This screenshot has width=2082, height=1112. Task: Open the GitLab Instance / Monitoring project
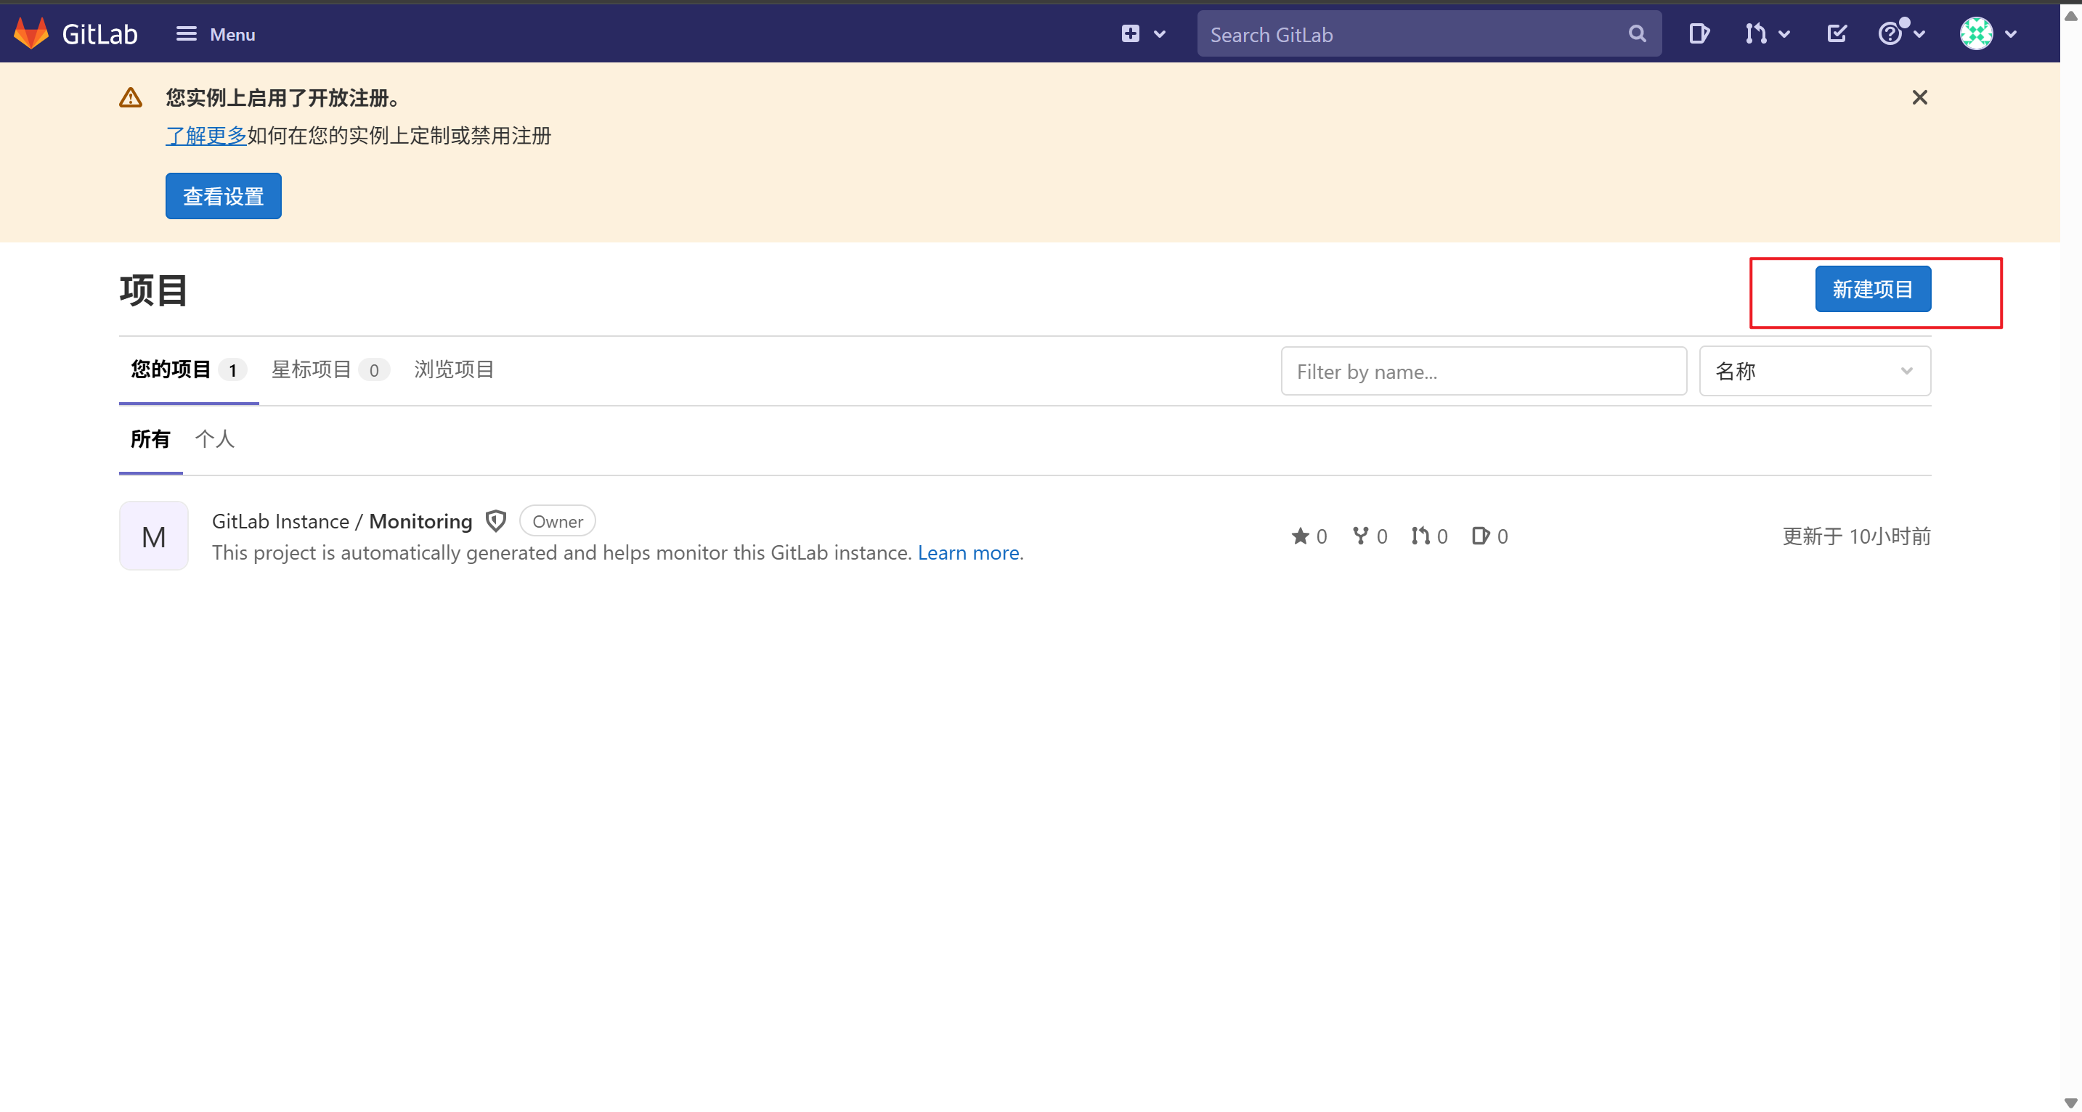pyautogui.click(x=342, y=522)
